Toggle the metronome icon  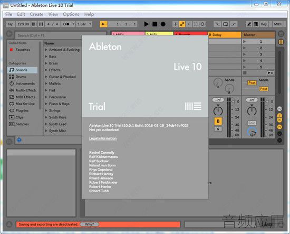point(66,24)
